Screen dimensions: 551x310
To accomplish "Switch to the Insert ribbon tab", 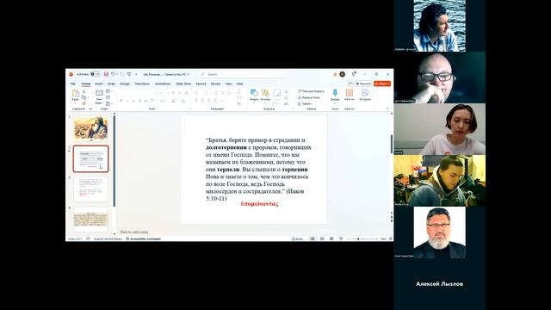I will (x=99, y=84).
